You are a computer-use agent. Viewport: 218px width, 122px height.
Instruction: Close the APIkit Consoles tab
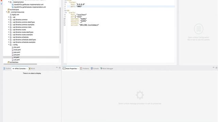pos(27,68)
